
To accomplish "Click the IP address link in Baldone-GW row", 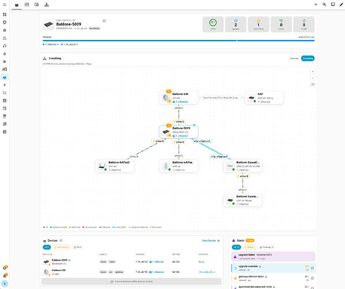I will (207, 272).
